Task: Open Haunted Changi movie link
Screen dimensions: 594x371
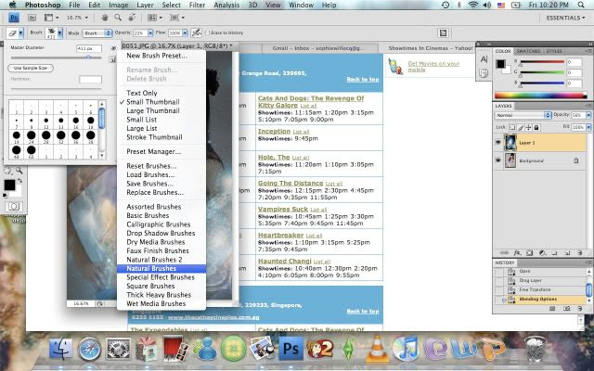Action: (x=285, y=261)
